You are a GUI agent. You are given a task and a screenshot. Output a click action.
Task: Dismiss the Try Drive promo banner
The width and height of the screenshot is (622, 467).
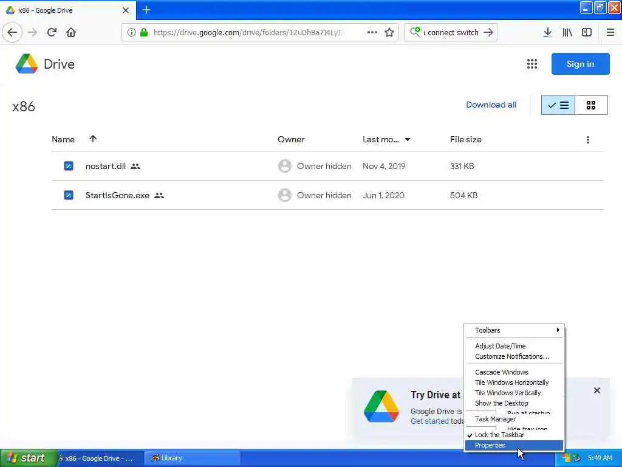597,390
